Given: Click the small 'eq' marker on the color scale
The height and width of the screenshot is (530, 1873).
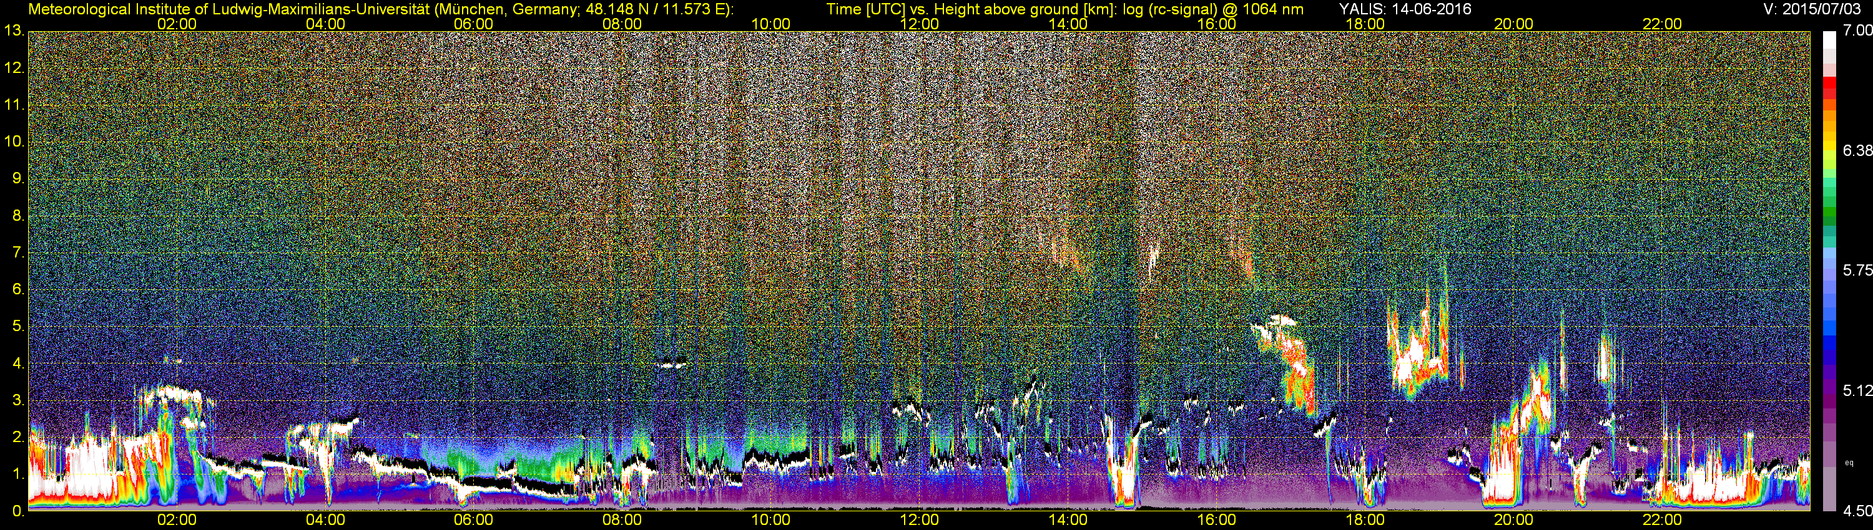Looking at the screenshot, I should pos(1850,463).
